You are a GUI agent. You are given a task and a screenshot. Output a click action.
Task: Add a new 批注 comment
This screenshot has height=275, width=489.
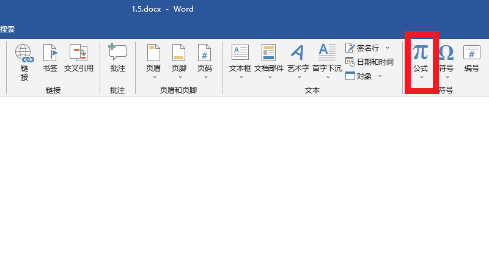click(117, 53)
